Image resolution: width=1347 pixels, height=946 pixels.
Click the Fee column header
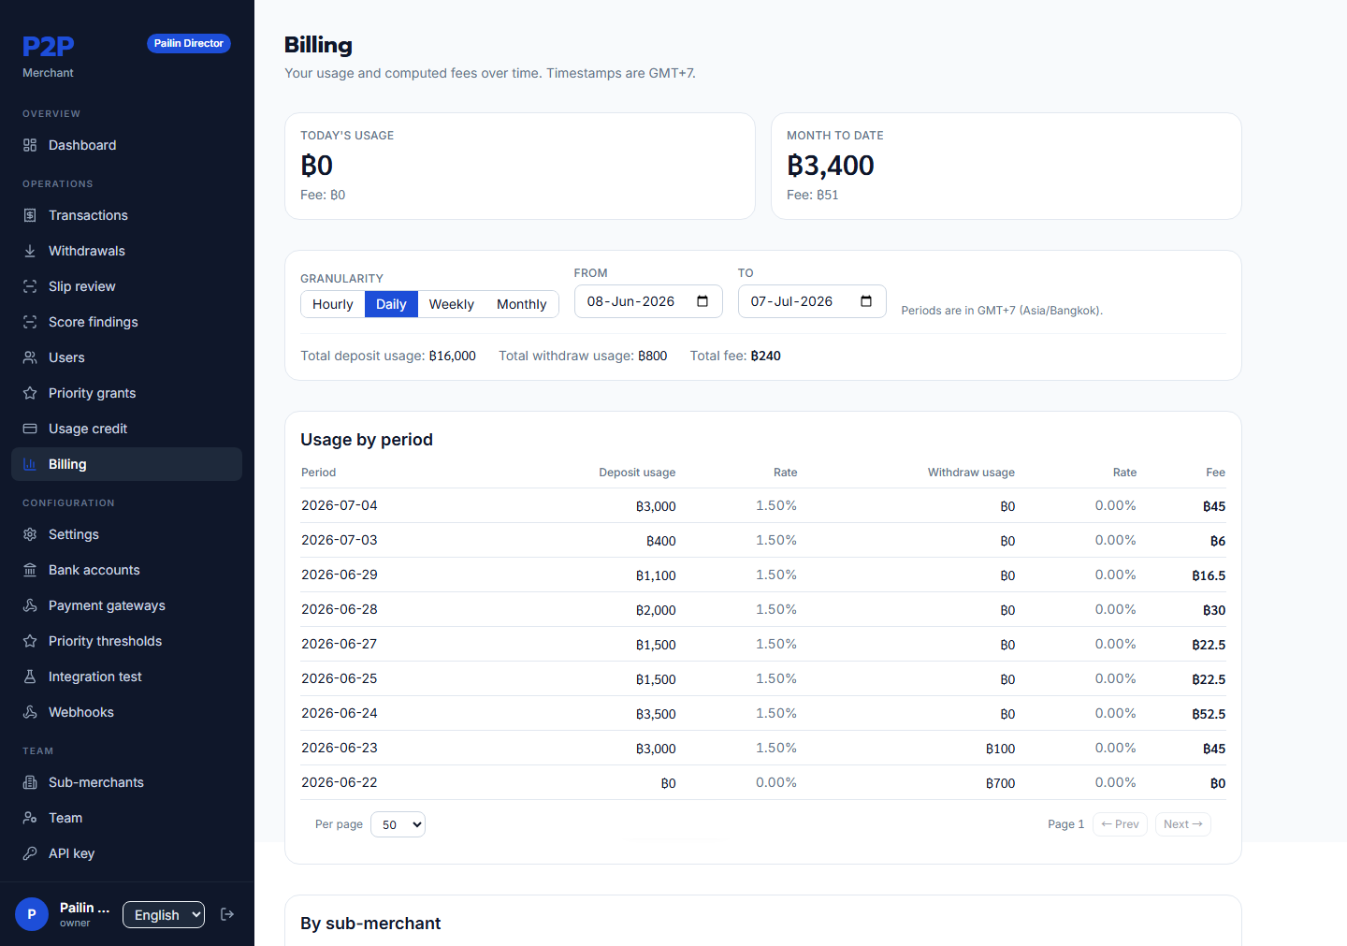tap(1215, 473)
